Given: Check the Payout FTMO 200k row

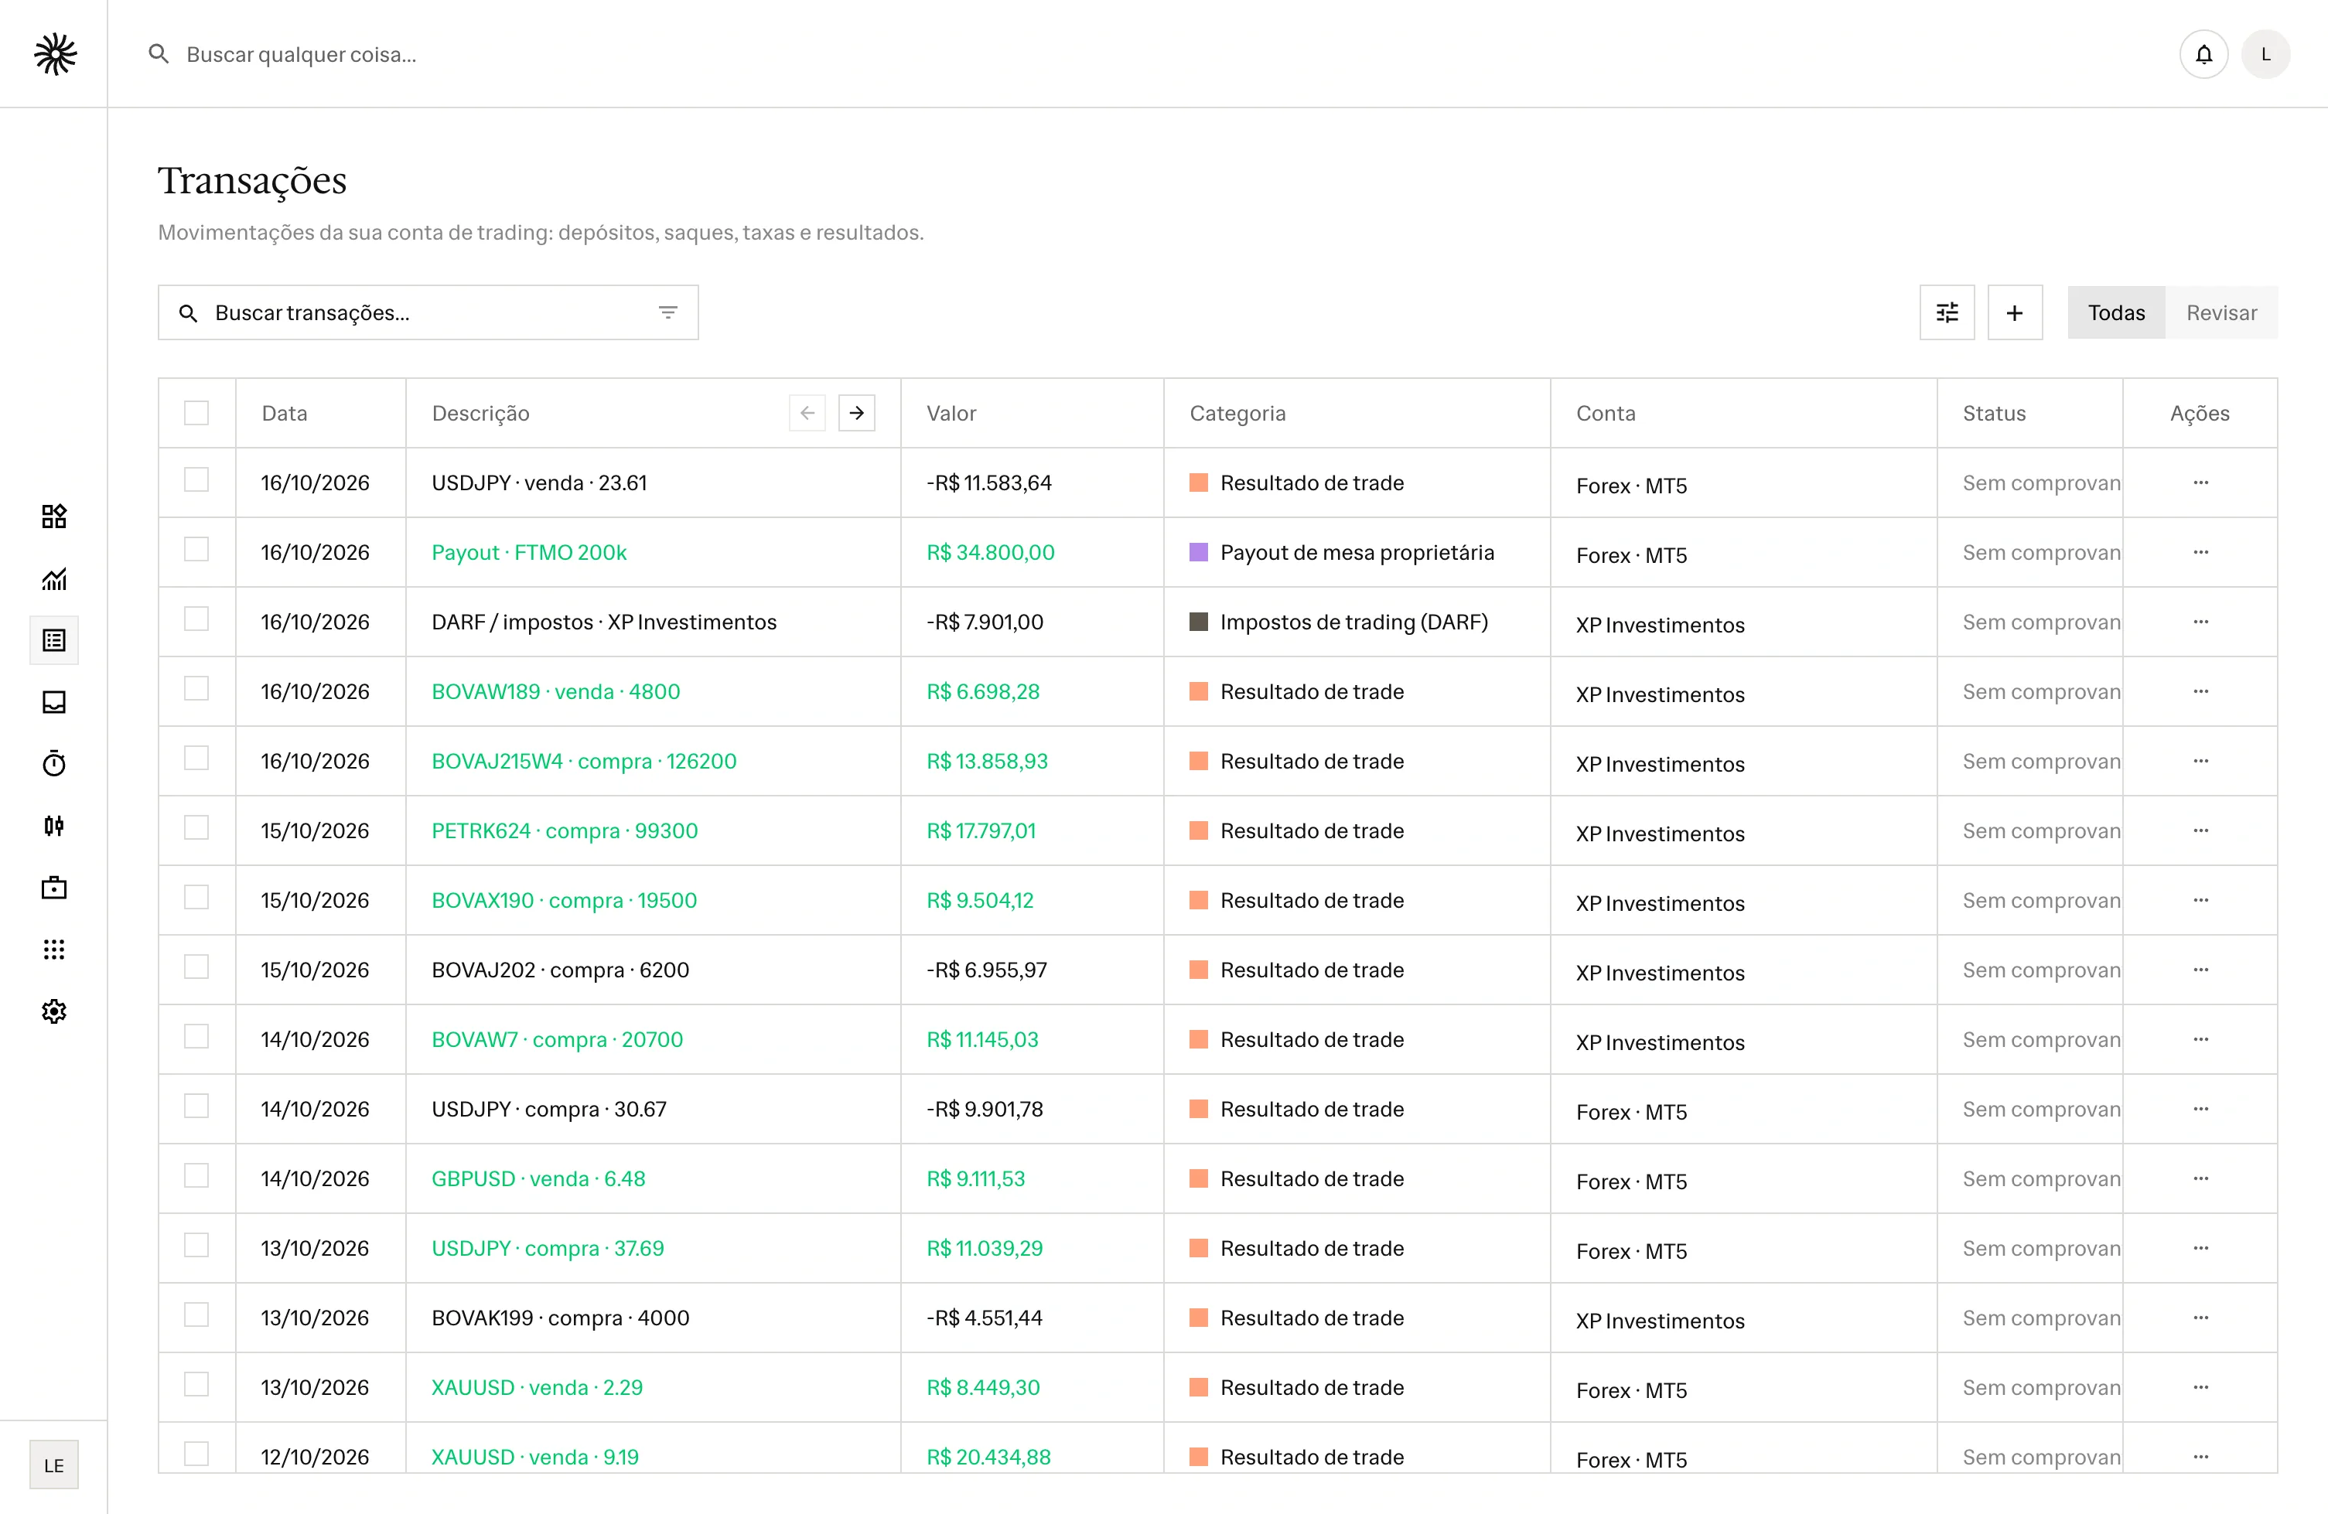Looking at the screenshot, I should click(196, 549).
